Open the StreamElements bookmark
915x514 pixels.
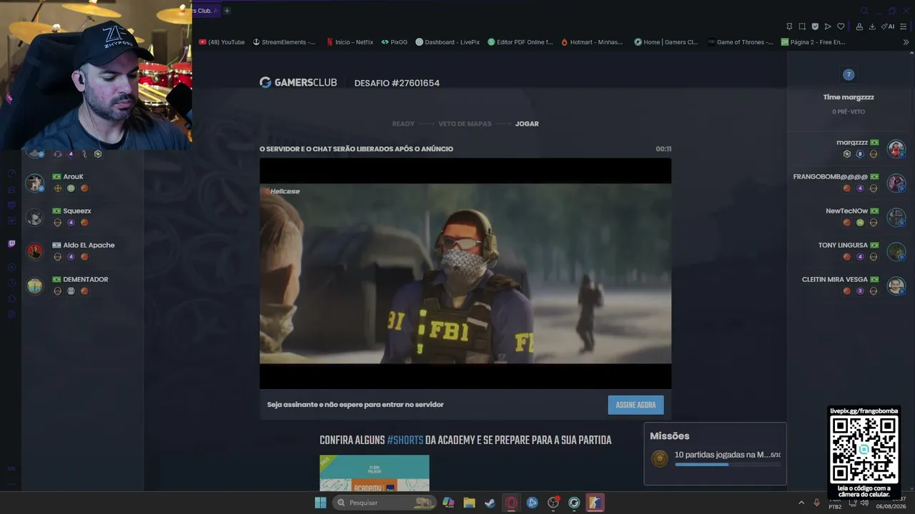click(x=285, y=42)
